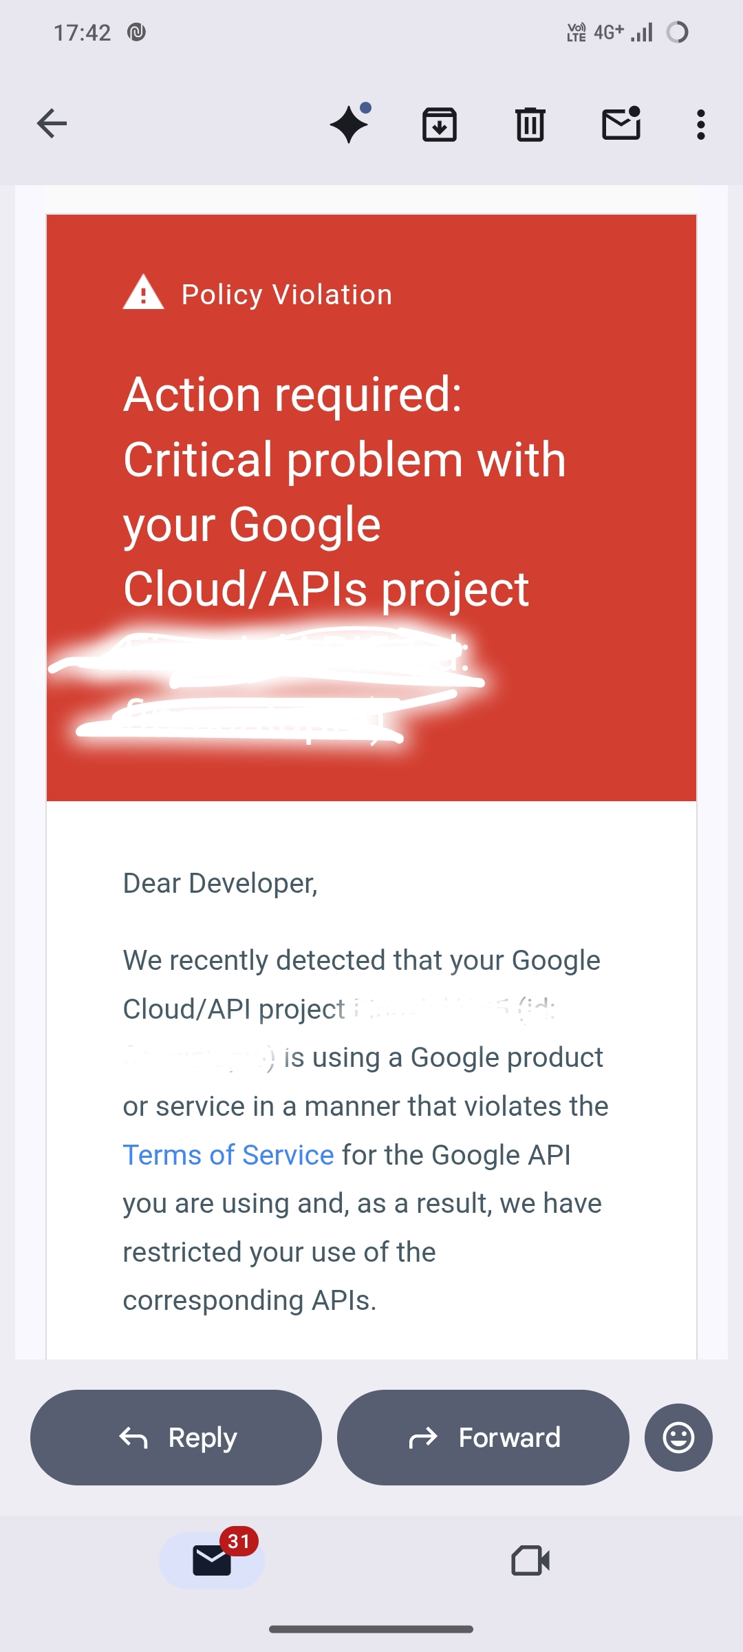The height and width of the screenshot is (1652, 743).
Task: Tap the Reply button
Action: click(176, 1437)
